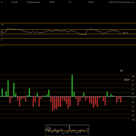Click the tallest green MR bar reaching 100
Image resolution: width=136 pixels, height=136 pixels.
(x=72, y=86)
